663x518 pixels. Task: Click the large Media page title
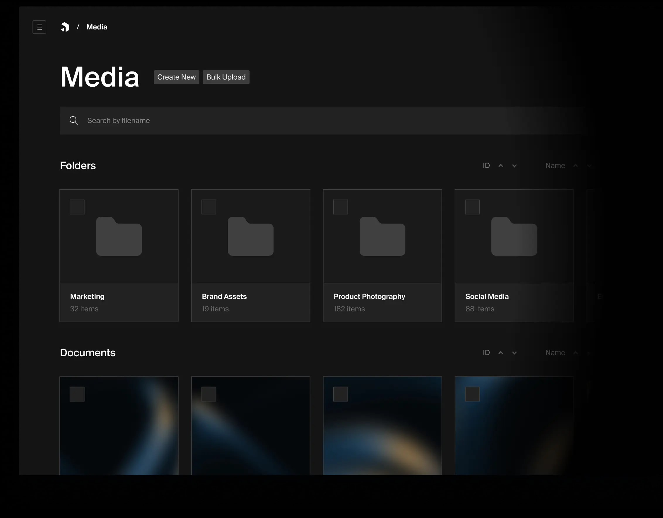coord(100,77)
